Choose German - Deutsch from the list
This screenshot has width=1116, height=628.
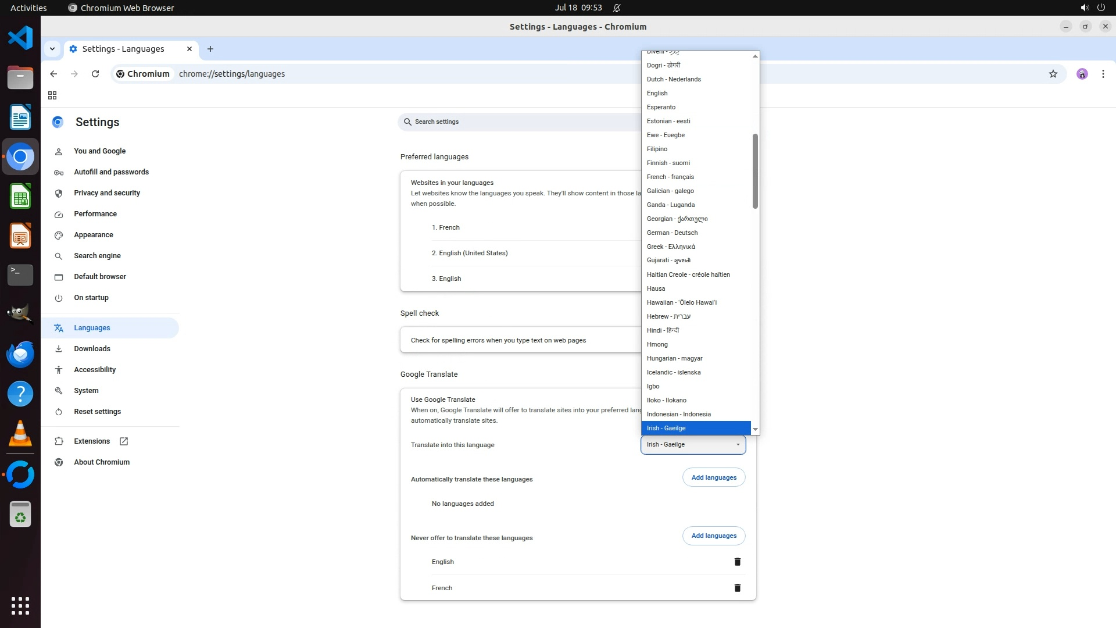click(672, 233)
